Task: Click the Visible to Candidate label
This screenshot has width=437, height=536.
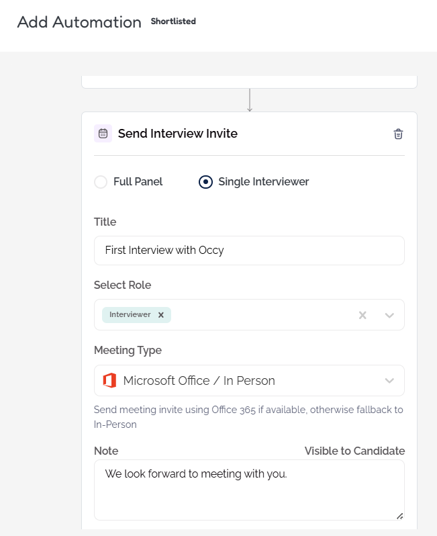Action: [354, 451]
